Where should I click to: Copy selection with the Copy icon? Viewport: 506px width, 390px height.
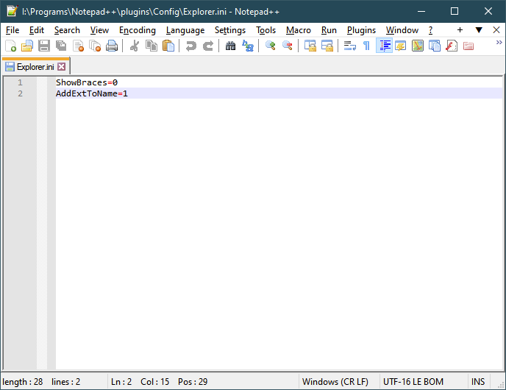(x=152, y=46)
